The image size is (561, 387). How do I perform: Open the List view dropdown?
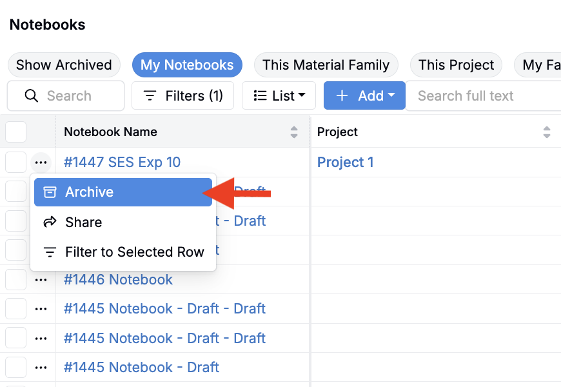pos(279,96)
